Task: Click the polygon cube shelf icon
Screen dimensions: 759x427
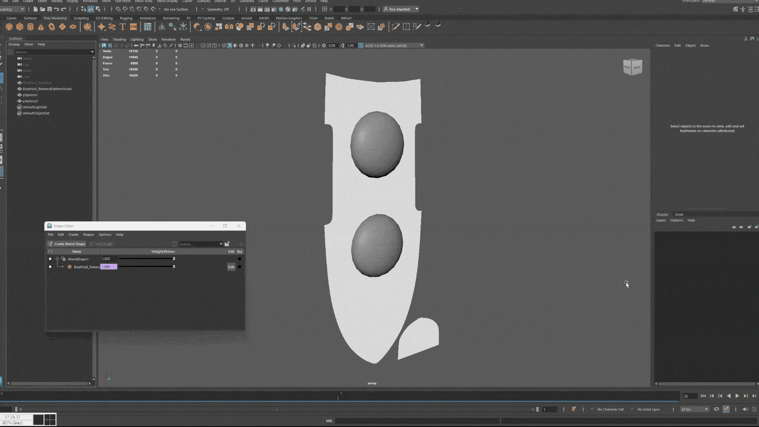Action: [20, 27]
